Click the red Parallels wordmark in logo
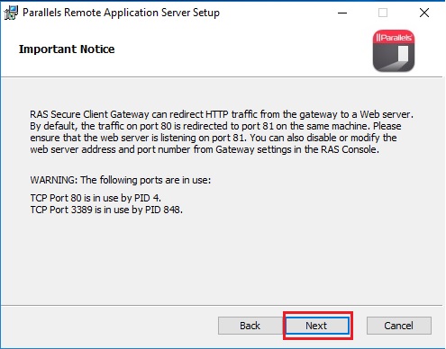Screen dimensions: 446x349 [x=394, y=38]
